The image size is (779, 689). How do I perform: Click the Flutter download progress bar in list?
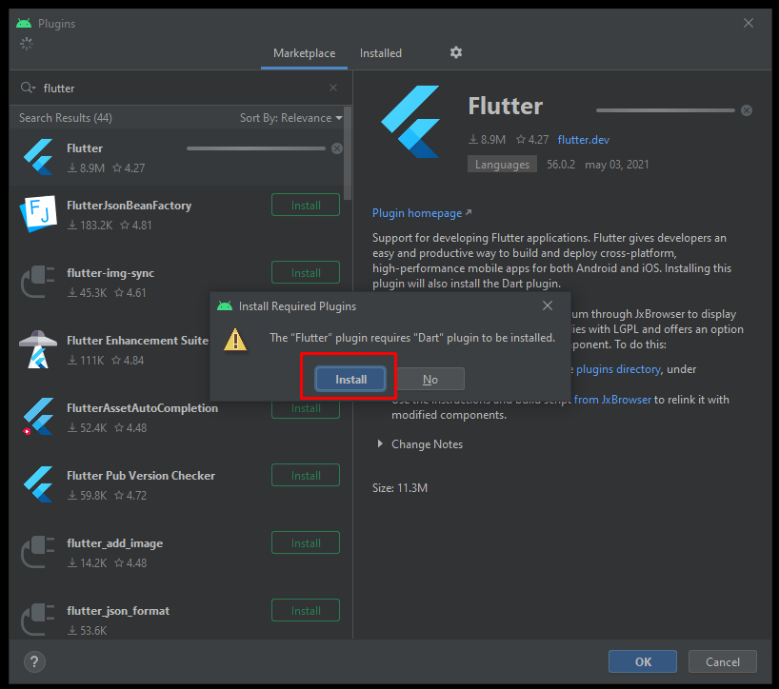point(256,148)
